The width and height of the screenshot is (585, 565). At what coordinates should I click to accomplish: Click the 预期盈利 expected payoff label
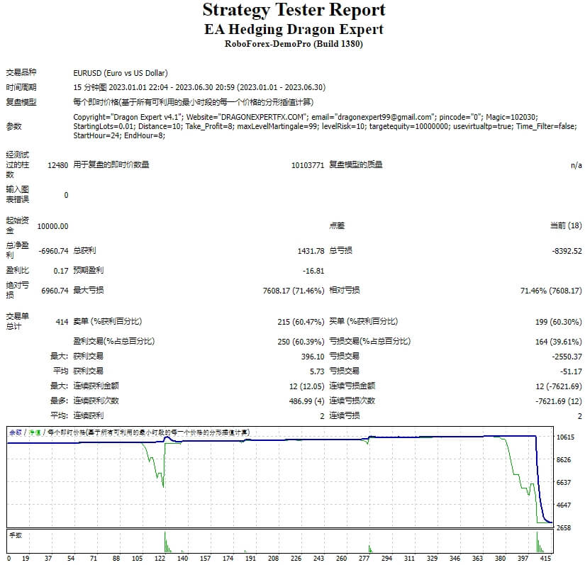click(x=89, y=270)
